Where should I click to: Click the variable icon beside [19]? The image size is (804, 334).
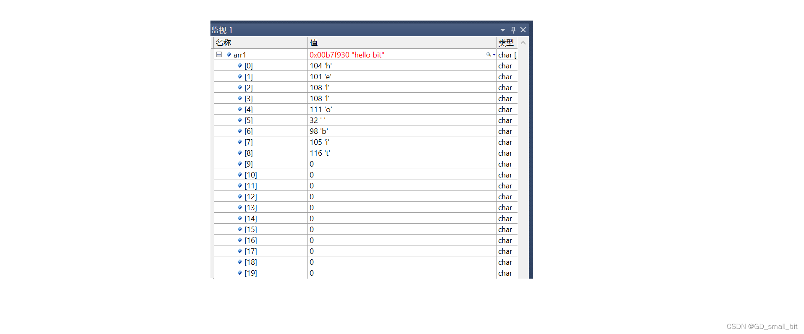(x=240, y=273)
